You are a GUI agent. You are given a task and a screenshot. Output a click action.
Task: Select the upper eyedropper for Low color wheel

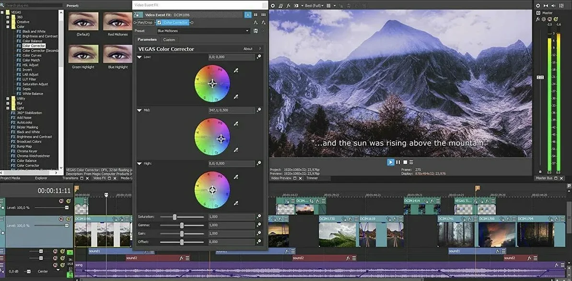[236, 70]
